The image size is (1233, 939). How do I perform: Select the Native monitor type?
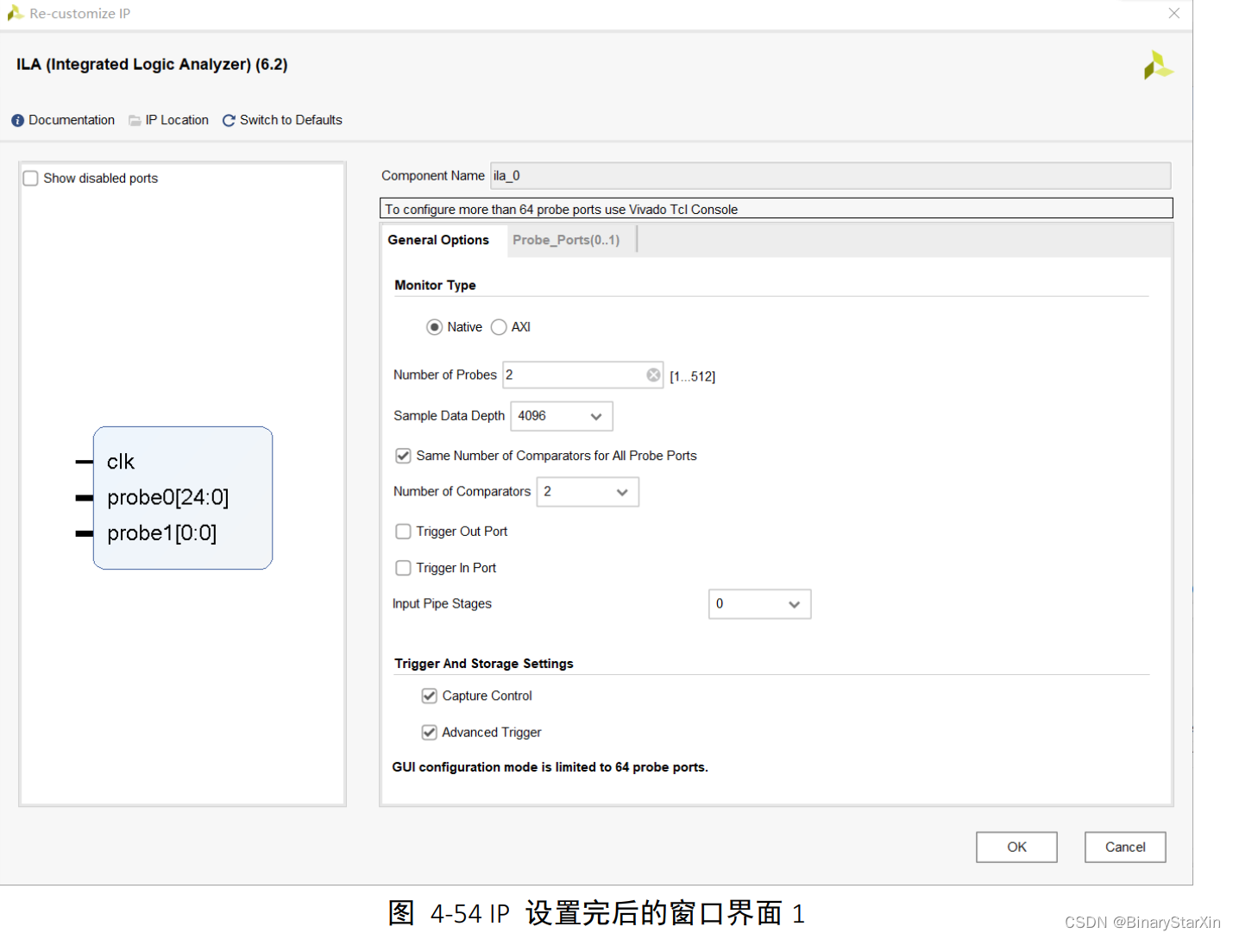pyautogui.click(x=434, y=327)
